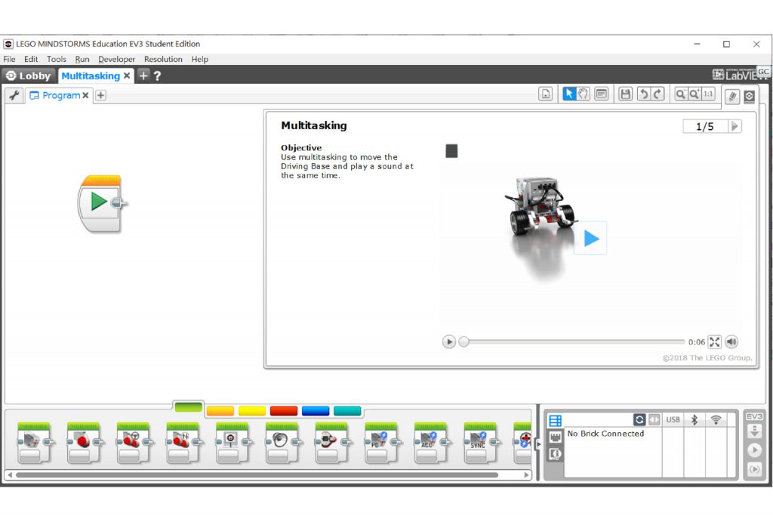Download program to the EV3 brick
Viewport: 773px width, 516px height.
tap(754, 431)
